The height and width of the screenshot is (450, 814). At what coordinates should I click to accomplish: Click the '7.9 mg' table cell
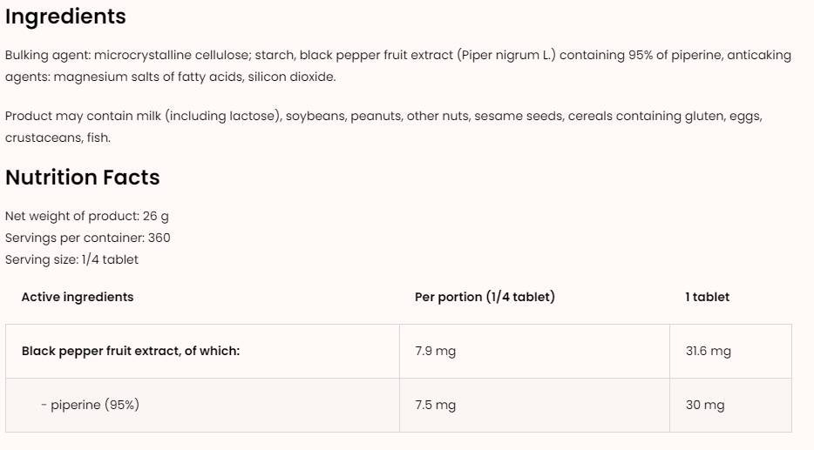(x=435, y=351)
